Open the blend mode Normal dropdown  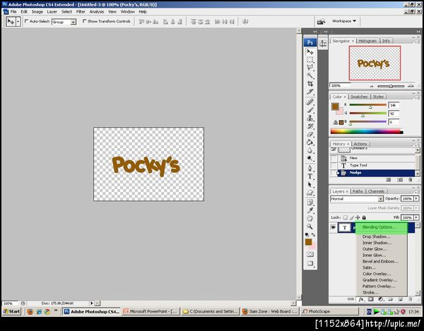[380, 199]
